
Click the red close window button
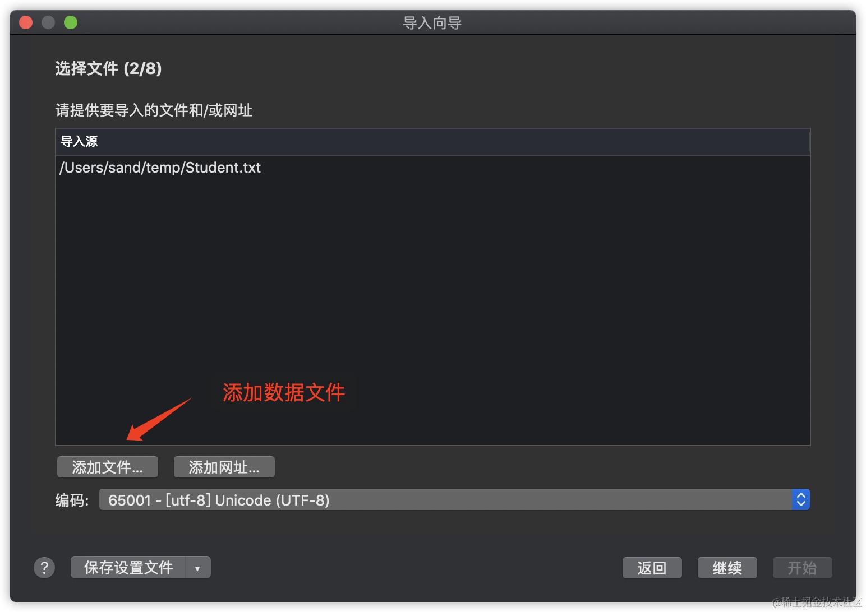(26, 22)
